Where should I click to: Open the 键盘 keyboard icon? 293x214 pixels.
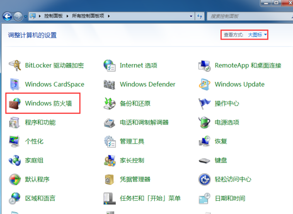[204, 161]
